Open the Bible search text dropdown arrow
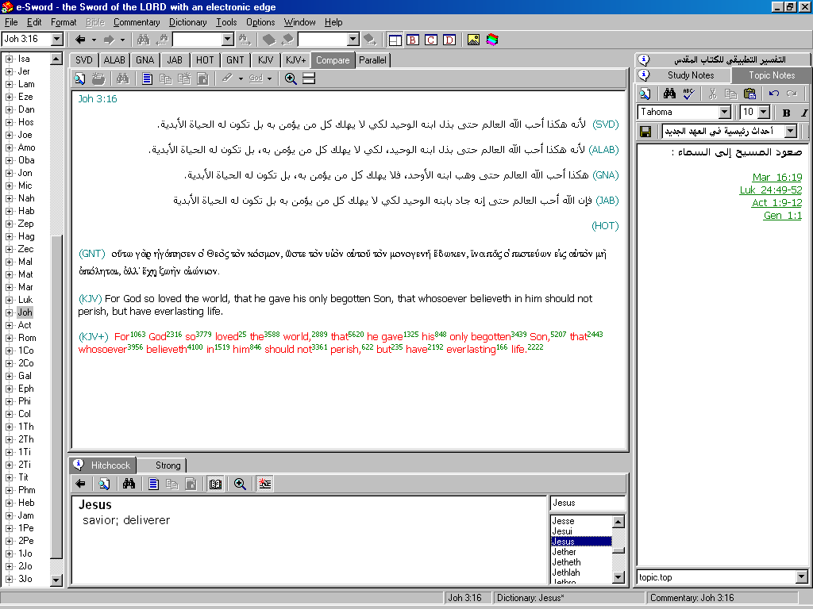Screen dimensions: 813x609 click(228, 40)
